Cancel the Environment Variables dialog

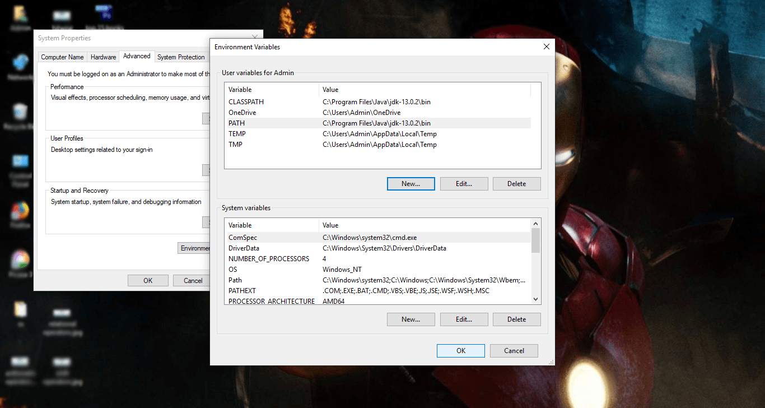click(514, 350)
